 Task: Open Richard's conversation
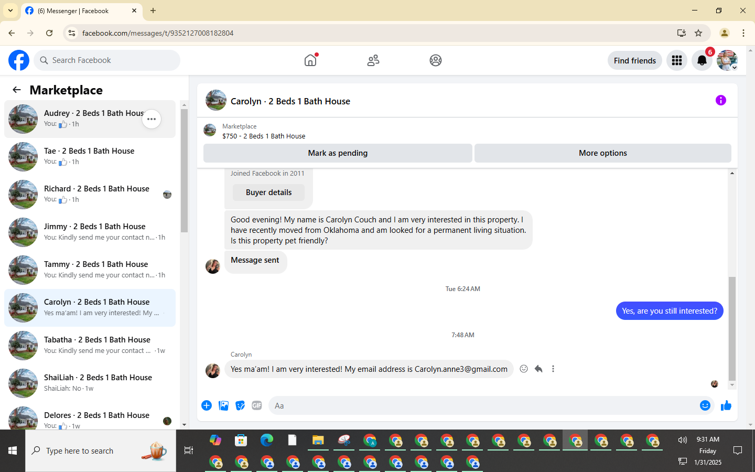[90, 195]
